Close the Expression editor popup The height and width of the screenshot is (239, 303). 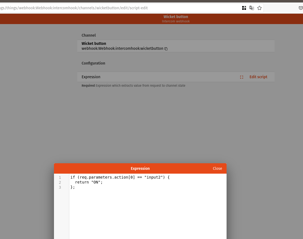(218, 168)
